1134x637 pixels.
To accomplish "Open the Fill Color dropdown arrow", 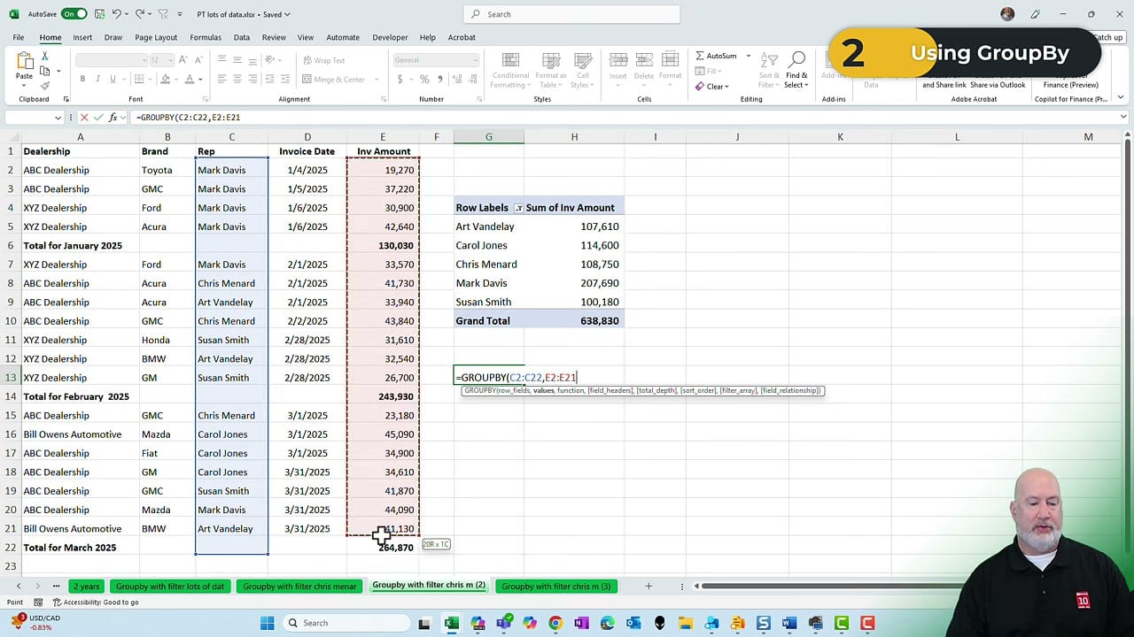I will click(176, 79).
